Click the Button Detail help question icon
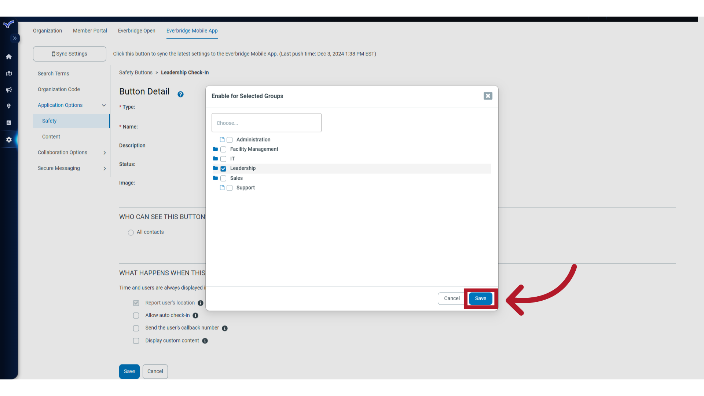Viewport: 704px width, 396px height. pos(180,94)
